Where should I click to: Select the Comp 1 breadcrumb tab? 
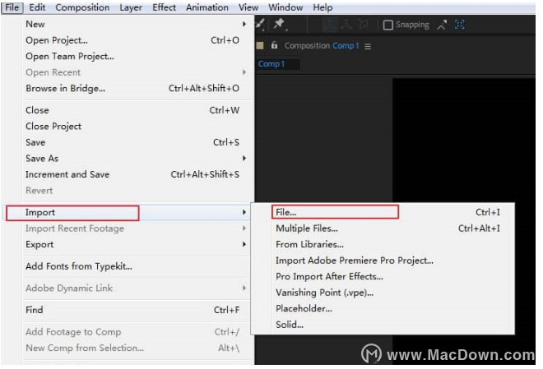271,64
